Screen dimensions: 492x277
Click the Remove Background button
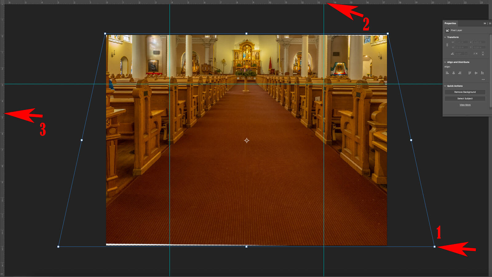(465, 92)
